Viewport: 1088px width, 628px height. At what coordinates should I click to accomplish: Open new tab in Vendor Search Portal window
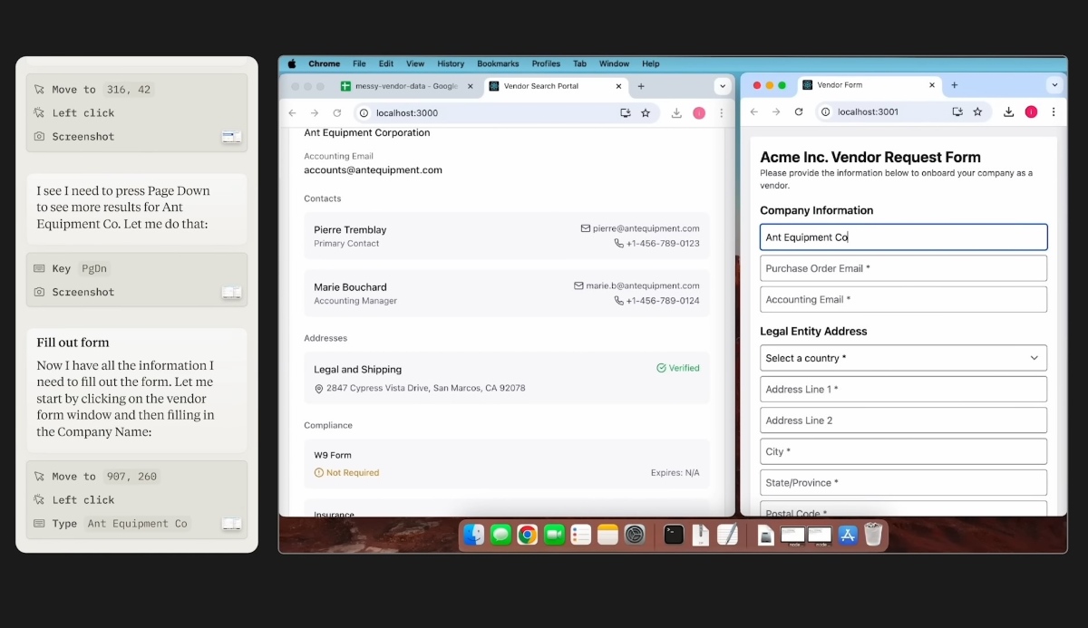coord(641,86)
